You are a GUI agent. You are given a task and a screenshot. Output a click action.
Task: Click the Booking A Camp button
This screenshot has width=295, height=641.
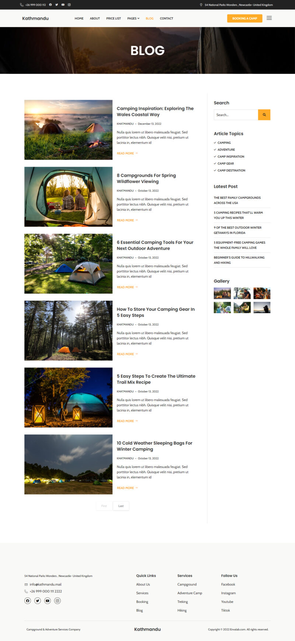[x=244, y=18]
